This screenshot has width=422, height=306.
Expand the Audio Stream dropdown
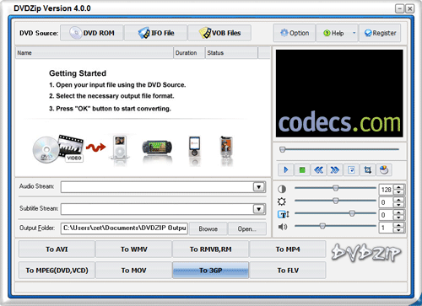click(258, 187)
